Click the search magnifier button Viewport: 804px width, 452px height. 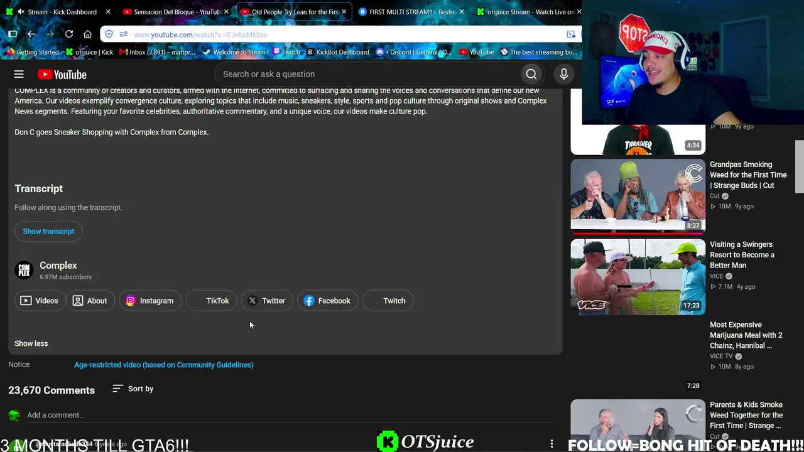coord(531,74)
